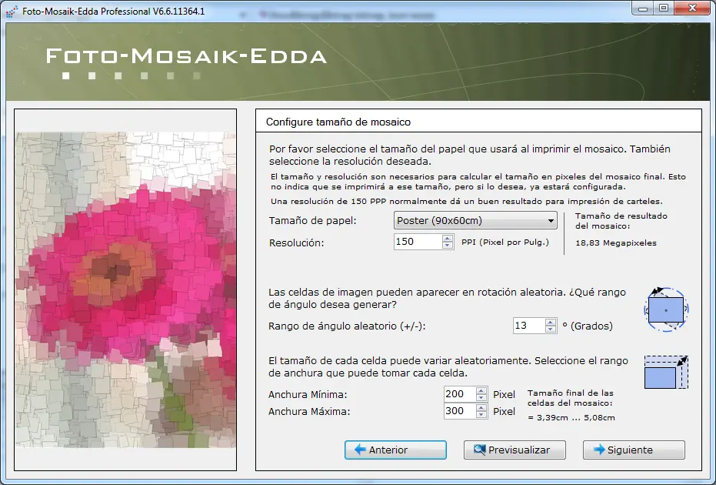Proceed with the Siguiente button
Viewport: 716px width, 485px height.
click(634, 450)
